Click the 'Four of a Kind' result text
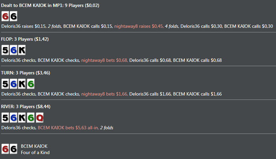 [x=35, y=152]
